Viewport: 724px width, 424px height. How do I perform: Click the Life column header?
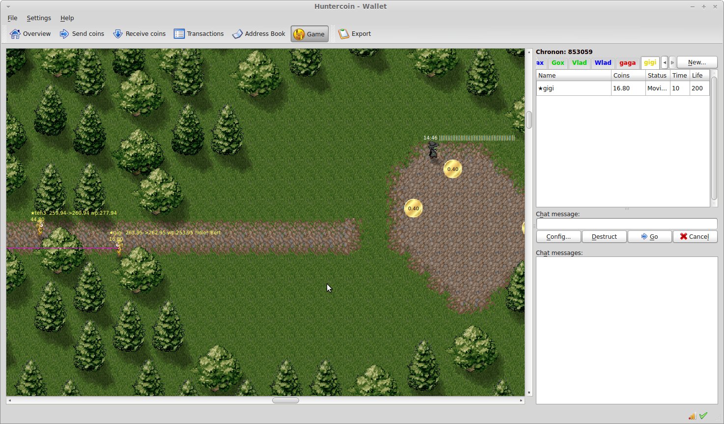[699, 76]
